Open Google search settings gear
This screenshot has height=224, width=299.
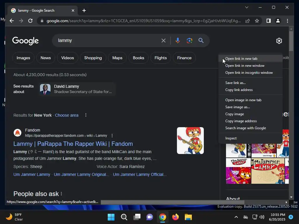pyautogui.click(x=279, y=41)
